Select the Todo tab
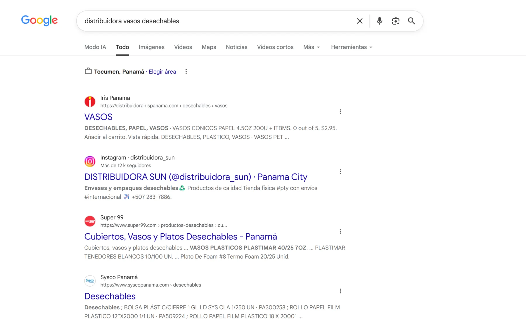Screen dimensions: 526x319 point(122,47)
